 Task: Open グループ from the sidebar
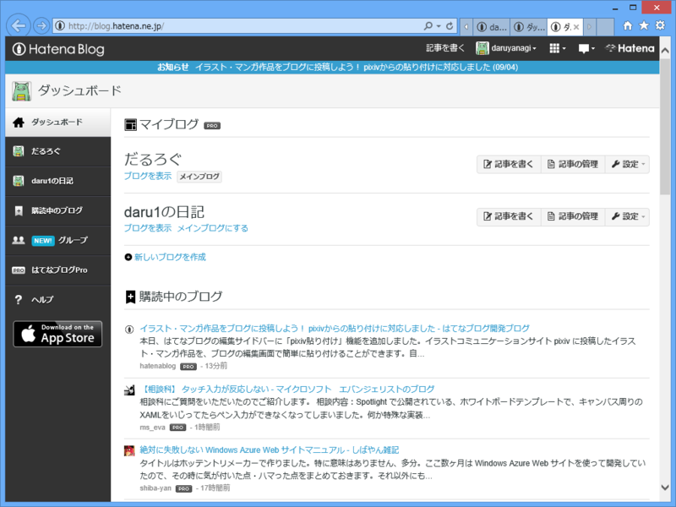(x=57, y=240)
